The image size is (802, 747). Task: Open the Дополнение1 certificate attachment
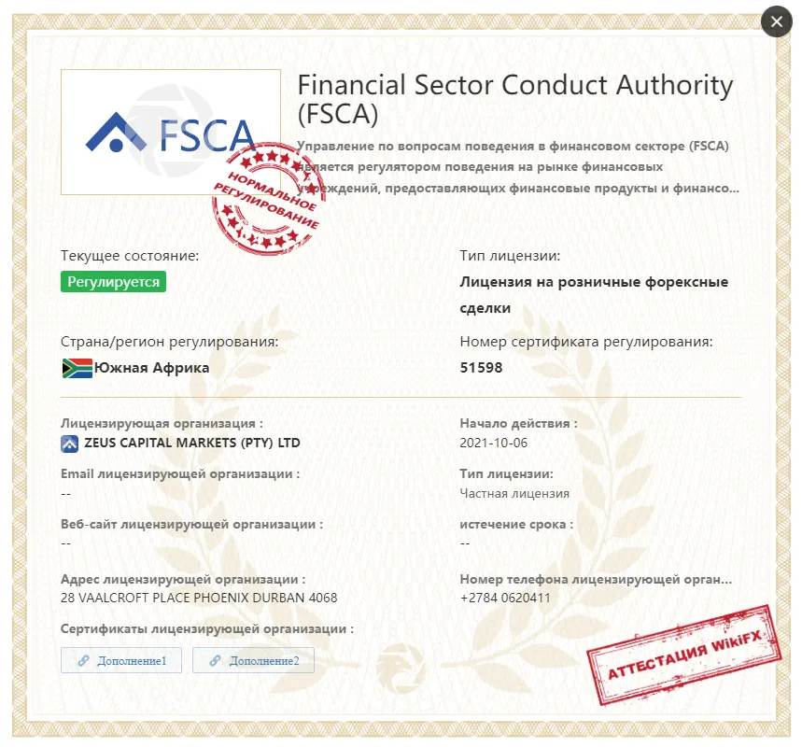point(121,660)
